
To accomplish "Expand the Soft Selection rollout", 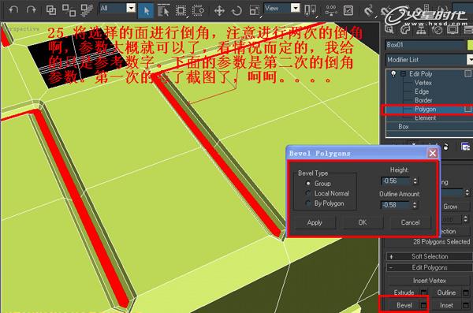I will pos(430,256).
